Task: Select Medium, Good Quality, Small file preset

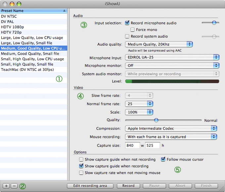Action: (x=33, y=54)
